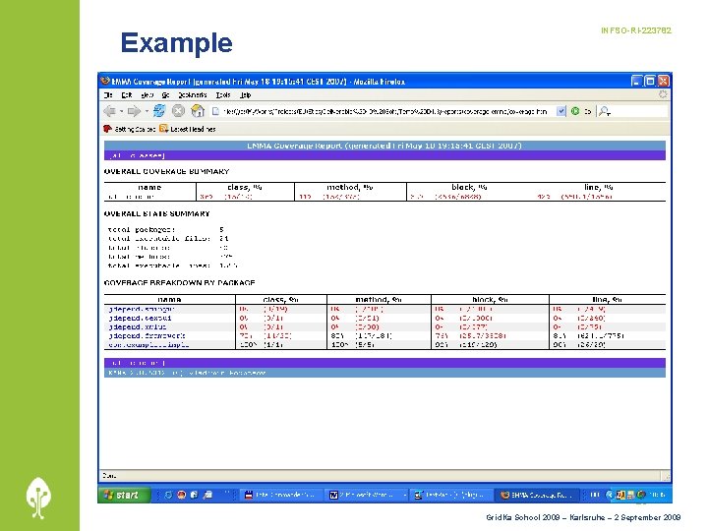
Task: Click the Forward arrow navigation button
Action: pyautogui.click(x=134, y=110)
